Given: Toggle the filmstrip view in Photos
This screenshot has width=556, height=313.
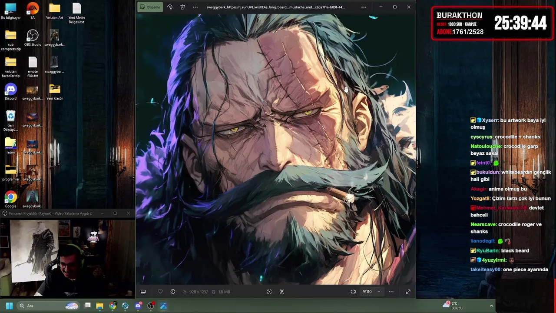Looking at the screenshot, I should pyautogui.click(x=143, y=292).
